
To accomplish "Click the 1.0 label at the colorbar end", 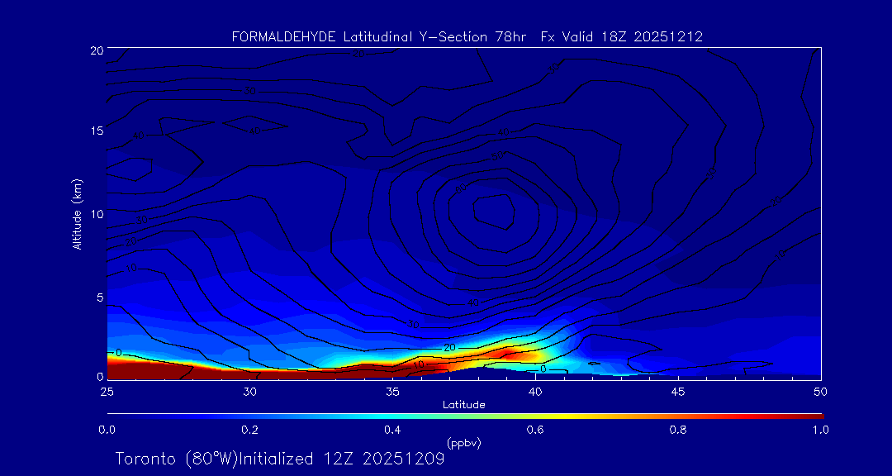I will click(x=820, y=430).
